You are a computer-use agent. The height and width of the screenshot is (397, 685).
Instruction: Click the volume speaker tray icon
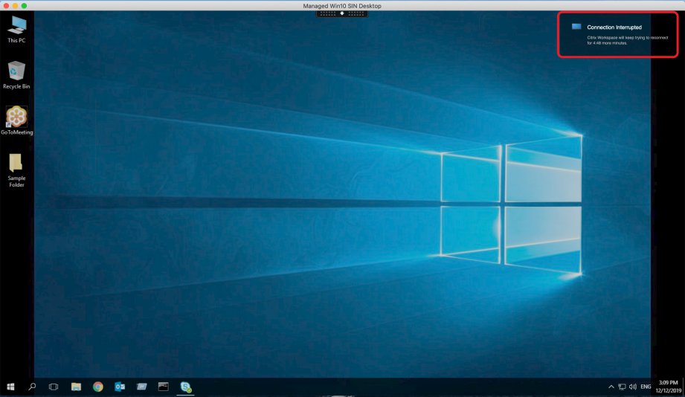tap(632, 387)
